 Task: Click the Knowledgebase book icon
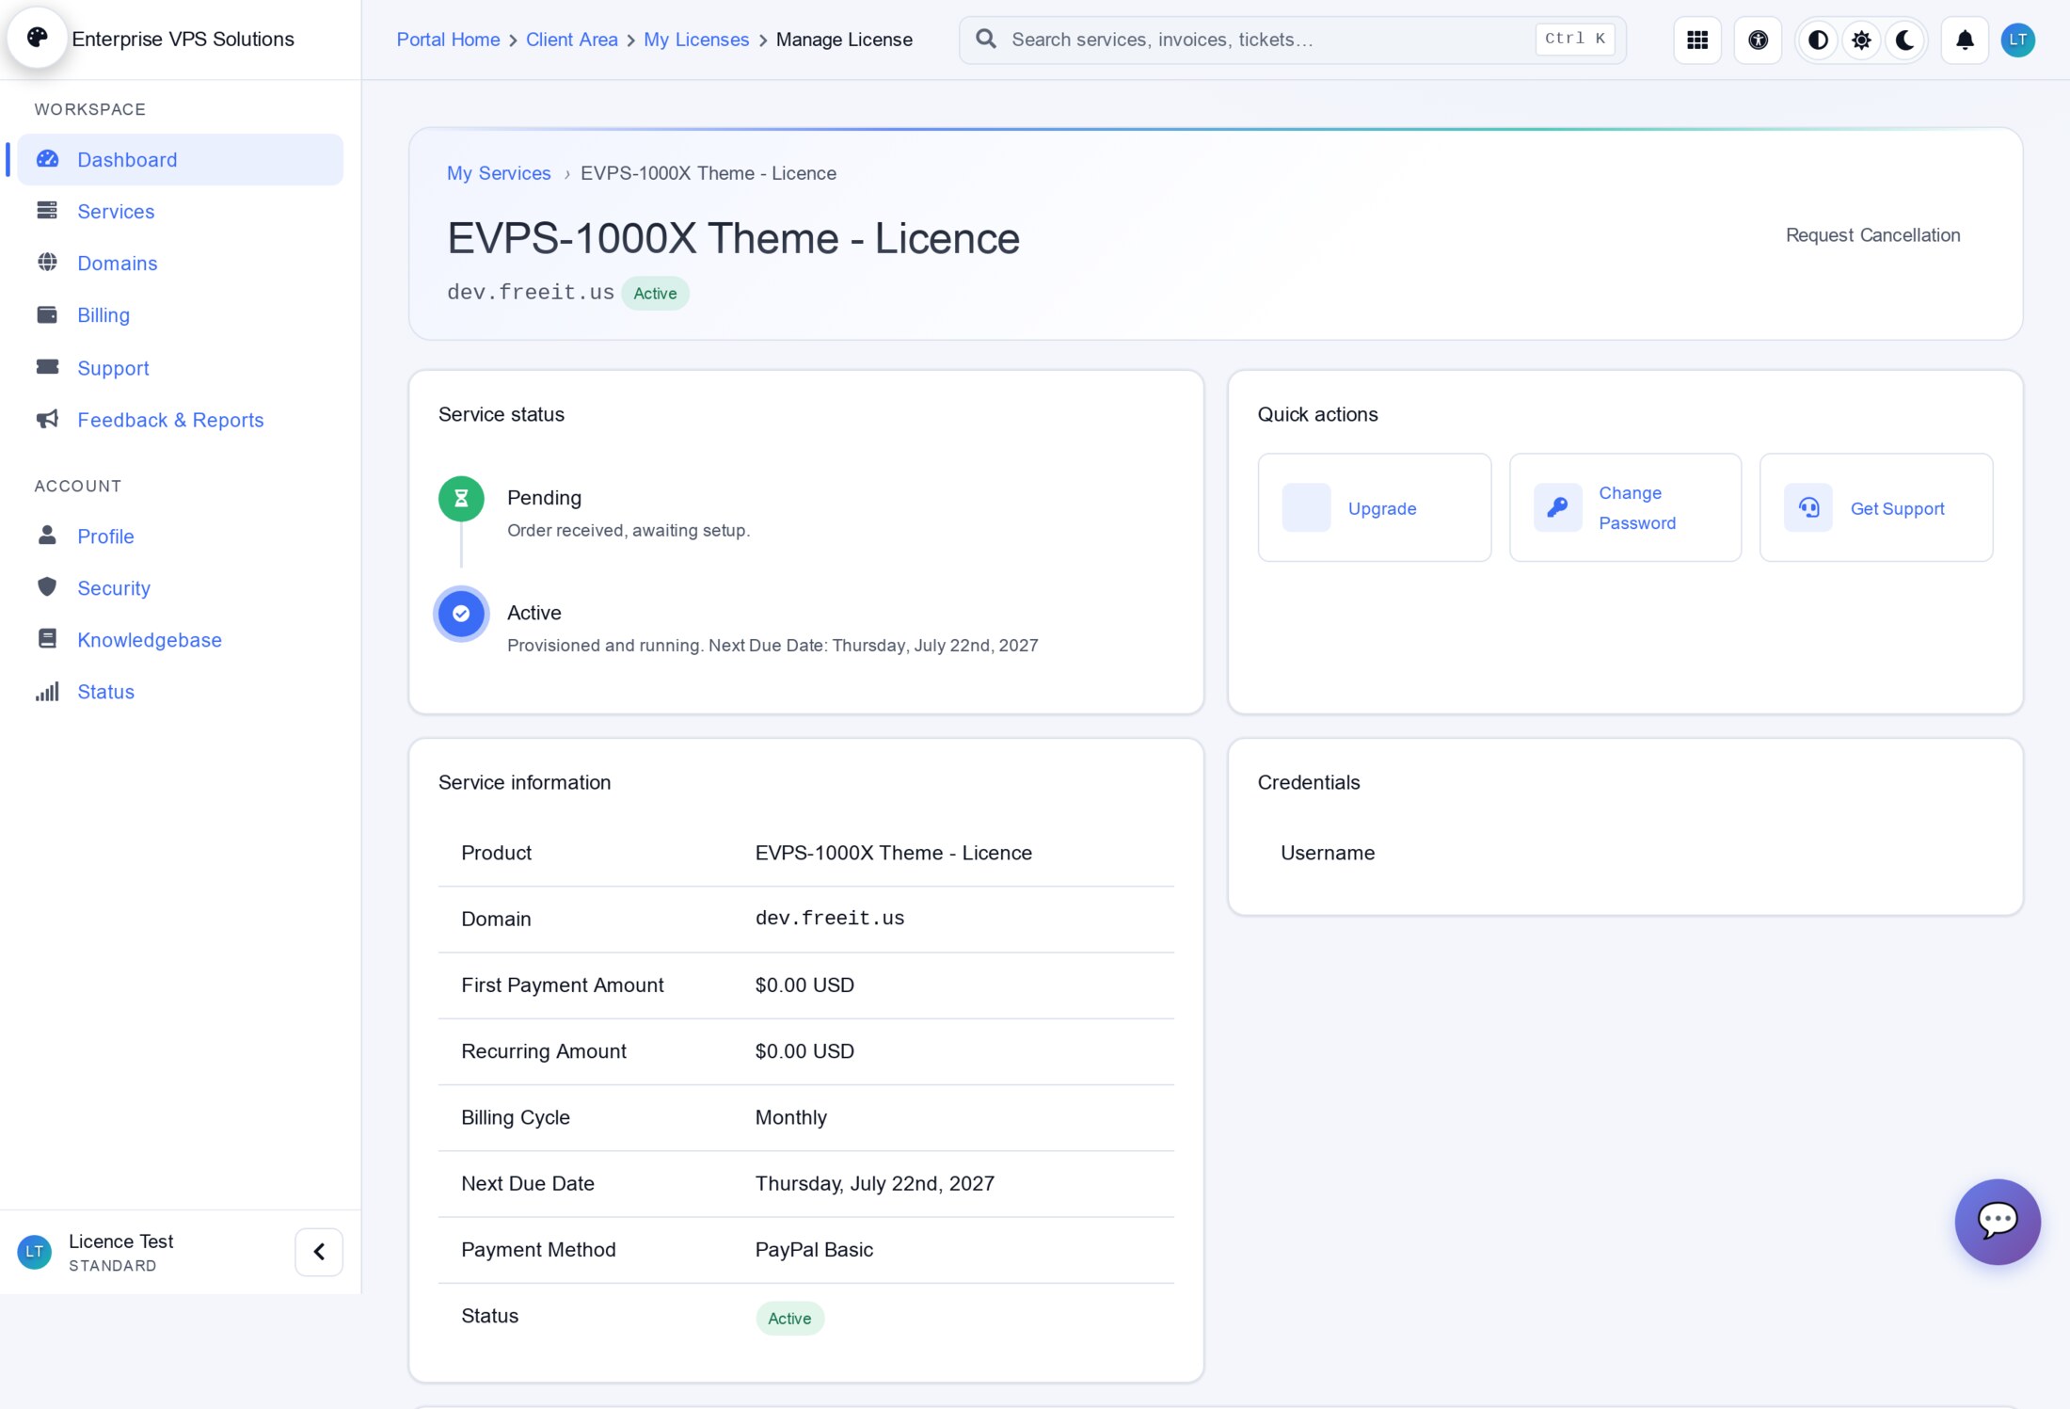[47, 639]
